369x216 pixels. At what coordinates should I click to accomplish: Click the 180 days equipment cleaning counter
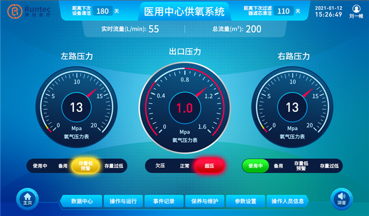click(103, 11)
